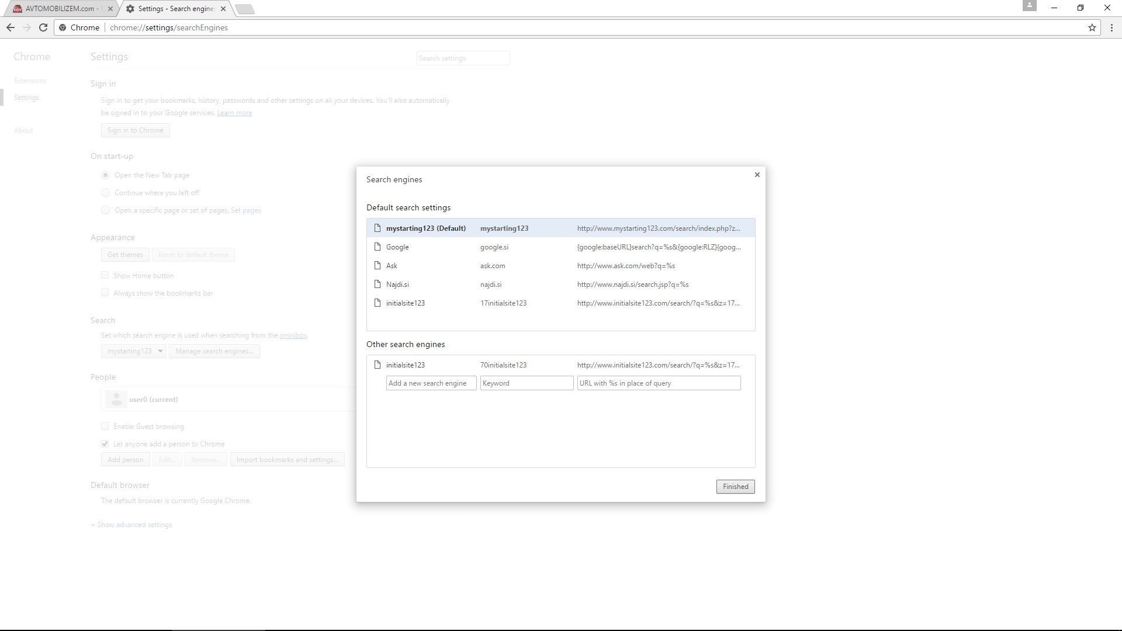Select the mystarting123 (Default) row
Screen dimensions: 1122x631
point(561,228)
